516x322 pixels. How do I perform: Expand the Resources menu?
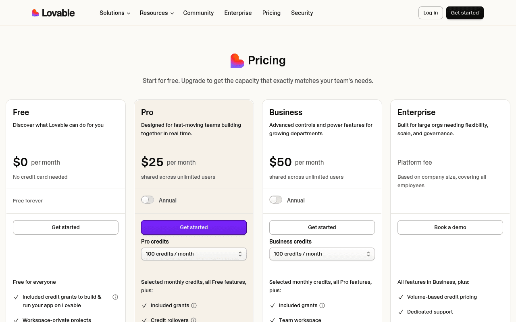pyautogui.click(x=157, y=13)
